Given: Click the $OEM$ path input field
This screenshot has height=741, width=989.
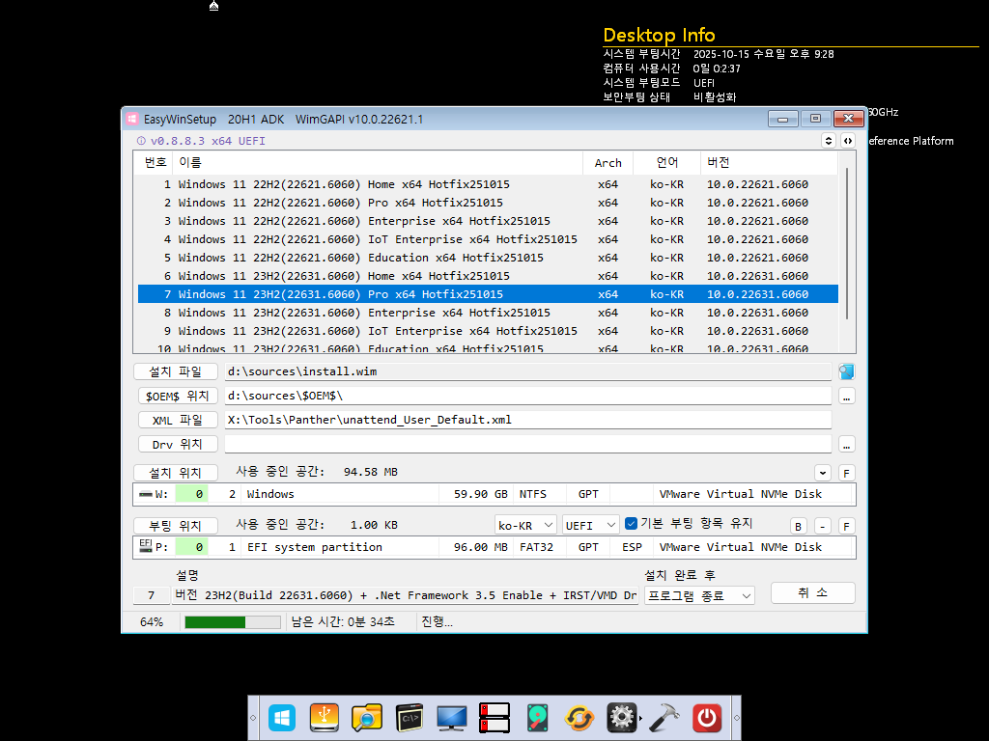Looking at the screenshot, I should point(528,396).
